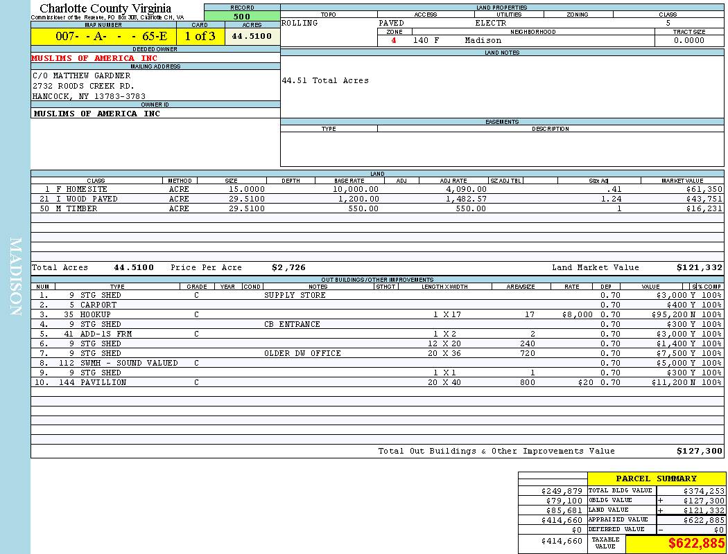Click the vertical MADISON sidebar label
The width and height of the screenshot is (728, 554).
pos(16,277)
